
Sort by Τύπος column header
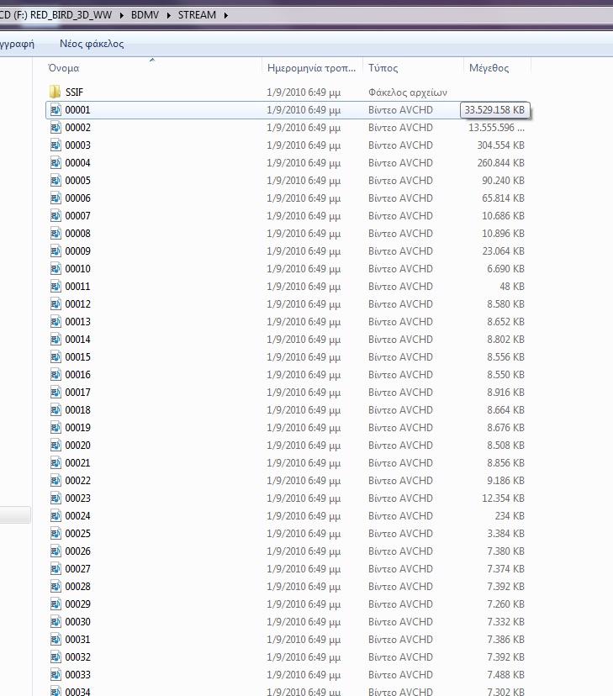tap(383, 68)
